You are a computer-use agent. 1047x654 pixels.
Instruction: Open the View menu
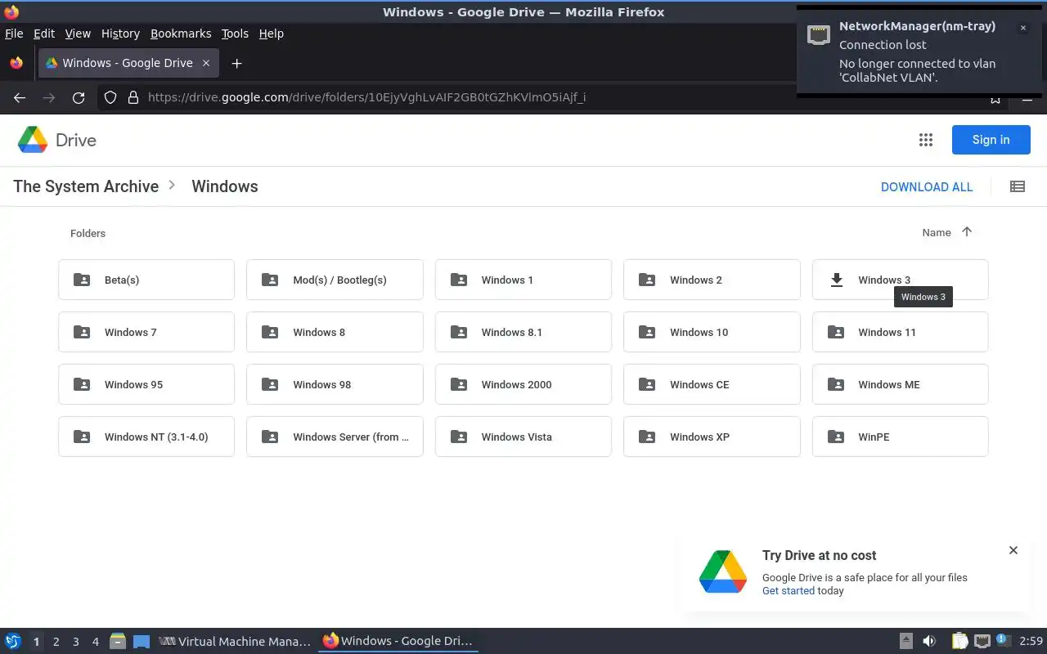78,34
